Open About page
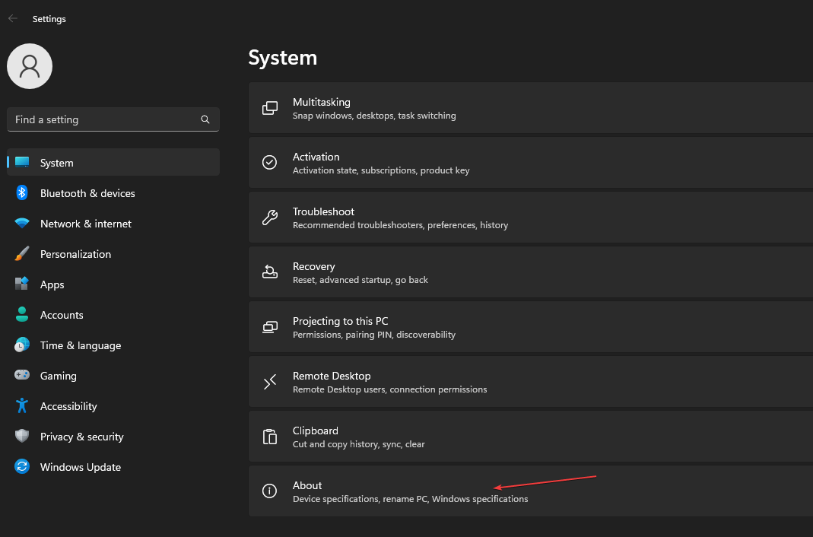Viewport: 813px width, 537px height. coord(530,491)
